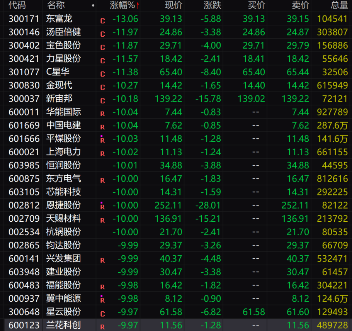The width and height of the screenshot is (352, 331).
Task: Select the 东方电气 stock name
Action: click(x=63, y=178)
